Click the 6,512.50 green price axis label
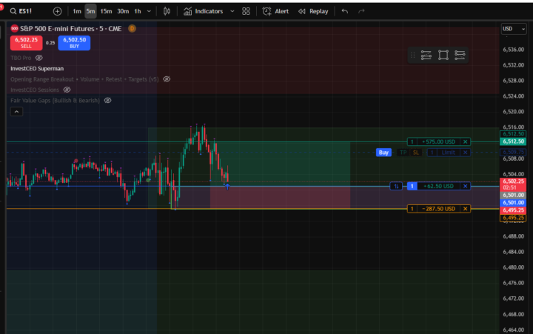This screenshot has width=533, height=334. tap(513, 141)
